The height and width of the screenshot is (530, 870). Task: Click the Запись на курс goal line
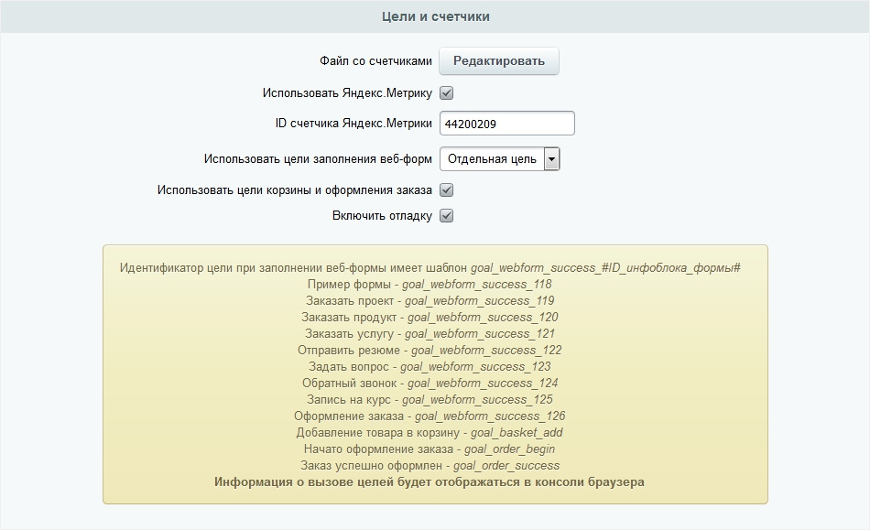430,400
